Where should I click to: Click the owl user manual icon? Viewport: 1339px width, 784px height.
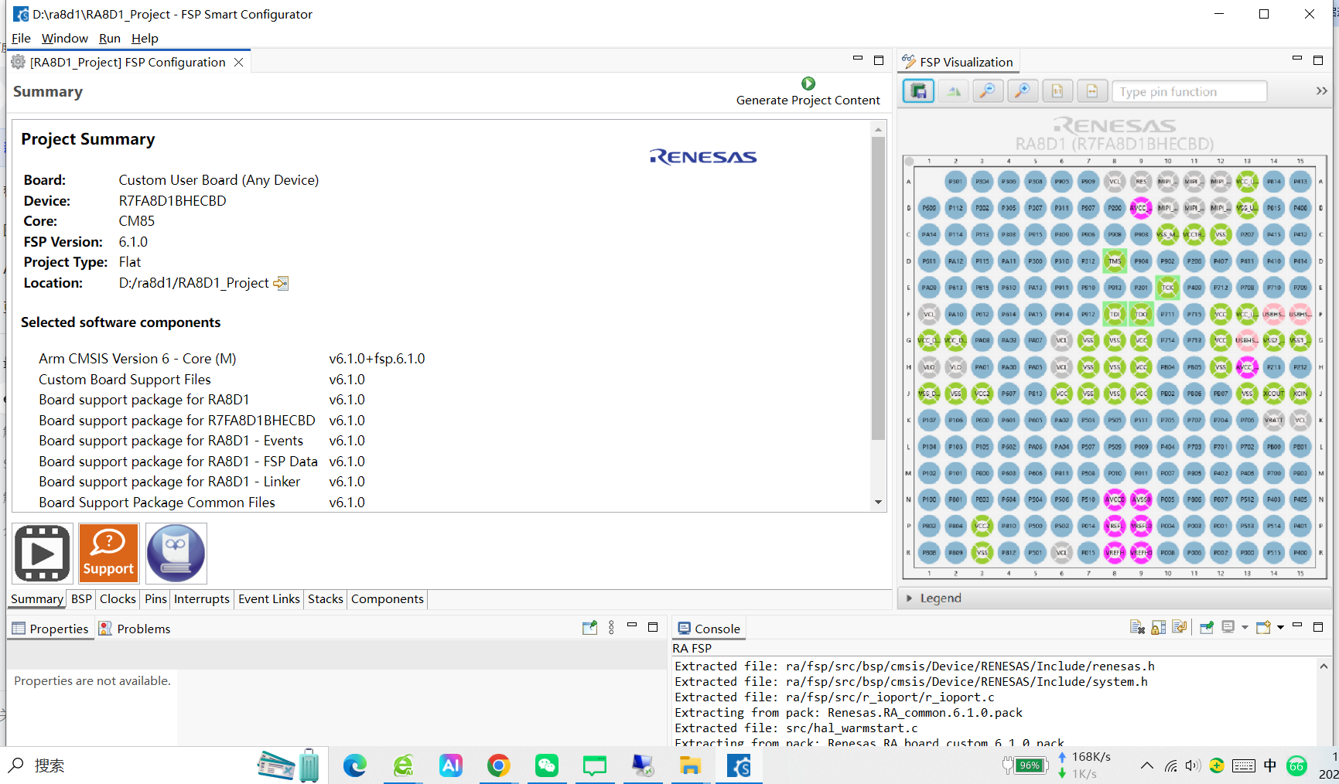176,554
